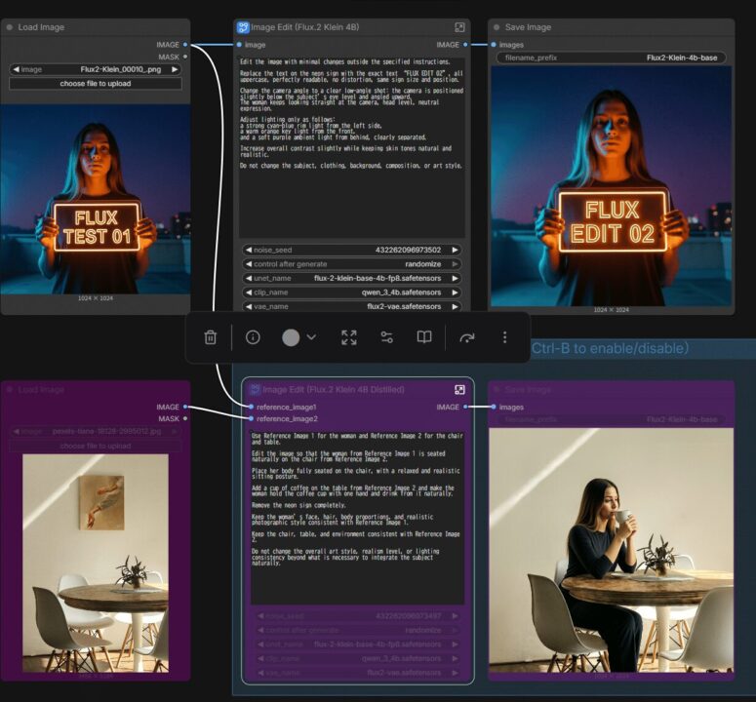Select 'Image Edit (Flux.2 Klein 4B Distilled)' title
Image resolution: width=756 pixels, height=702 pixels.
pyautogui.click(x=334, y=389)
